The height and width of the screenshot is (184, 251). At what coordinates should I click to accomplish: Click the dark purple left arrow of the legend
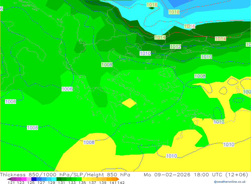[9, 179]
